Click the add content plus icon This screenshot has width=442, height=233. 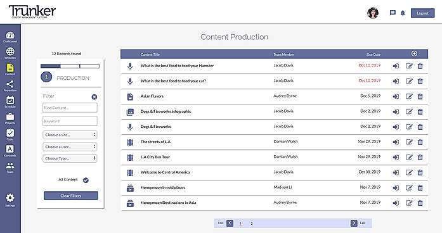pos(414,54)
